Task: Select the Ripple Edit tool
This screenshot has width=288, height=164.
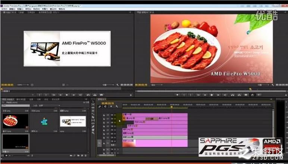Action: [93, 107]
